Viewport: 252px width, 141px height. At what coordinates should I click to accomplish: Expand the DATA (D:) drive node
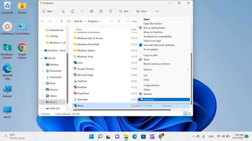[43, 108]
